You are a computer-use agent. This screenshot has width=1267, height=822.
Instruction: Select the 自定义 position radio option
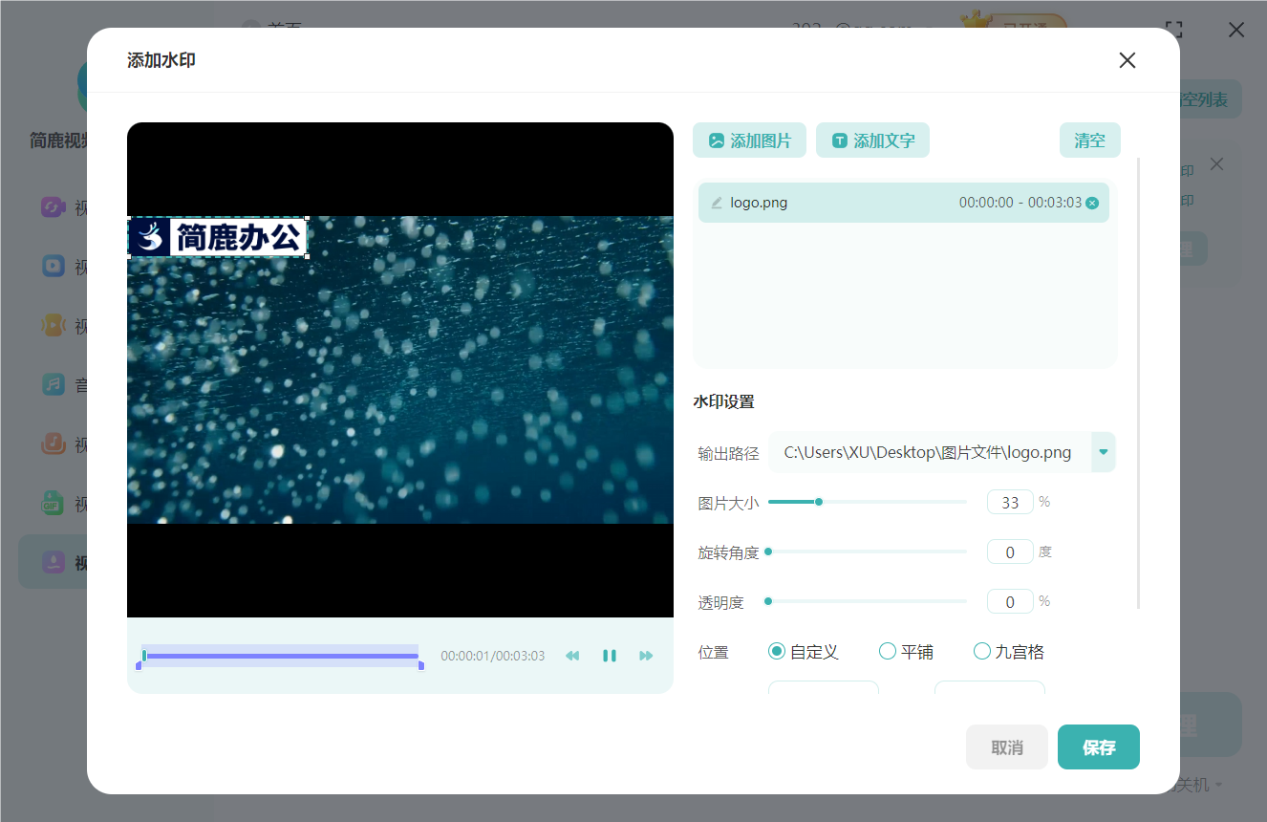coord(777,652)
